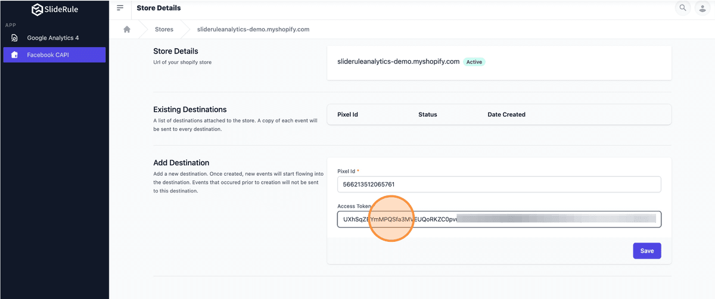Click the Google Analytics 4 sidebar icon

[x=15, y=38]
